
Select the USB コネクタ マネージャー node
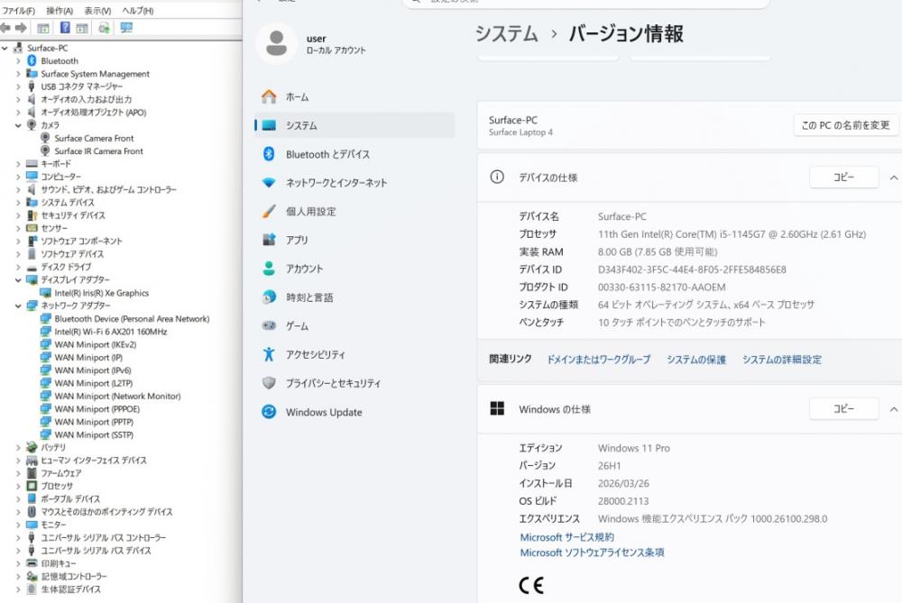coord(81,87)
